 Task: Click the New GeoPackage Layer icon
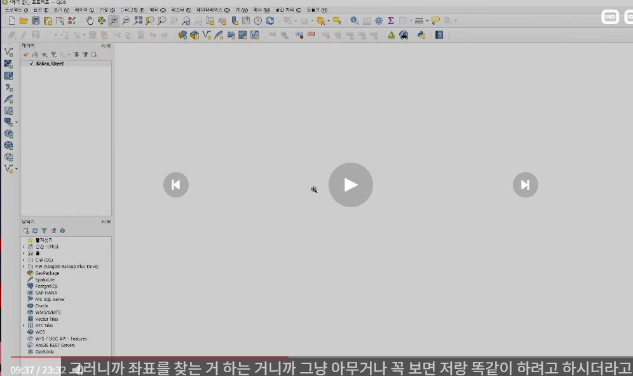(x=194, y=35)
